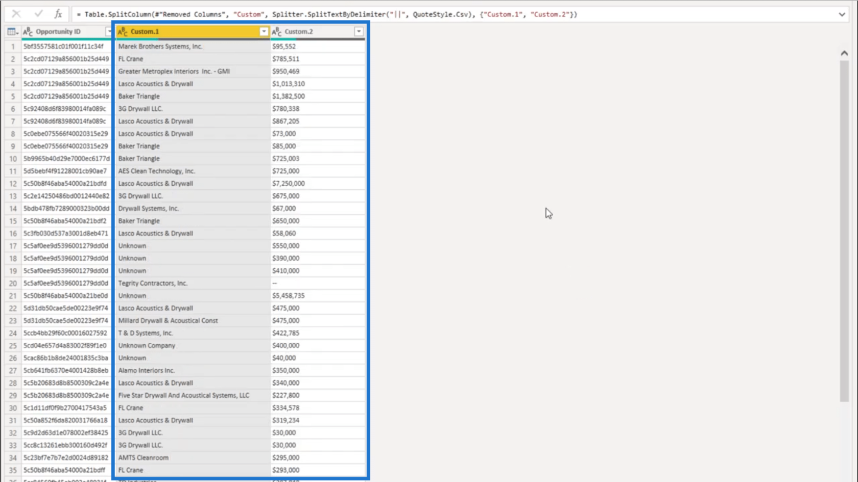Open the Custom.1 filter dropdown
858x482 pixels.
pyautogui.click(x=264, y=32)
